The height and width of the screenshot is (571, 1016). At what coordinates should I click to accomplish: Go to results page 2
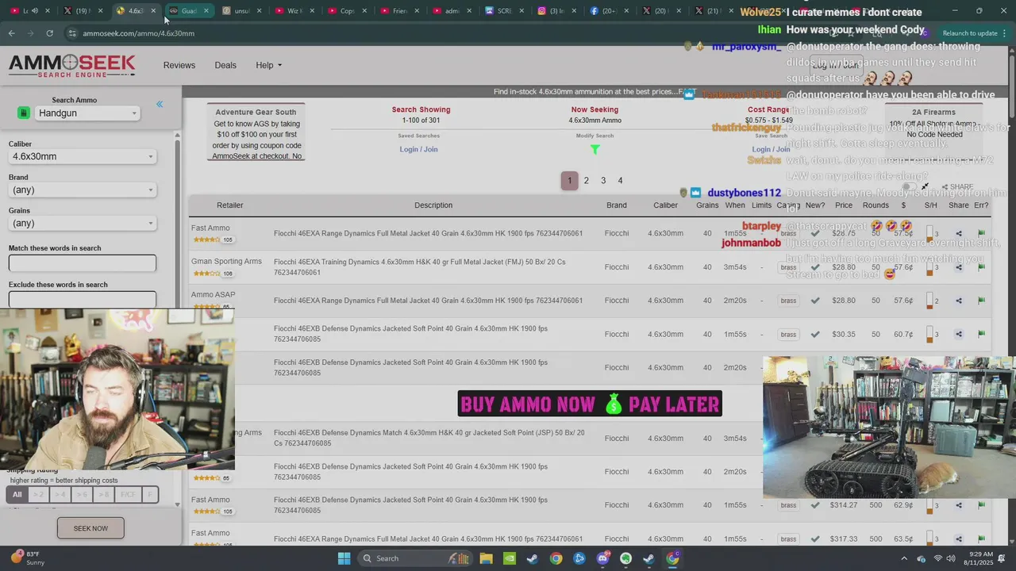click(x=587, y=181)
